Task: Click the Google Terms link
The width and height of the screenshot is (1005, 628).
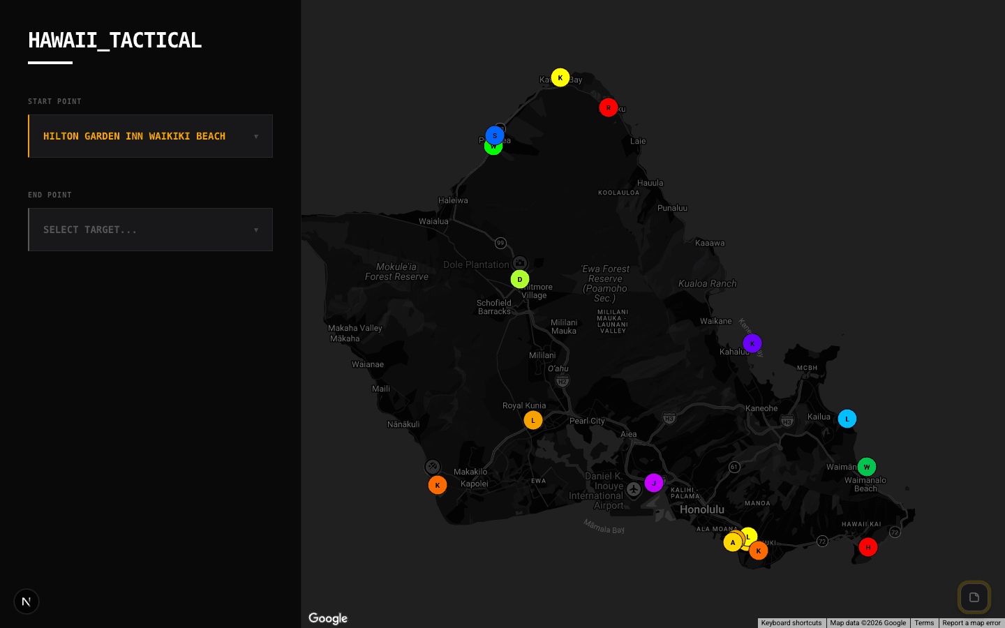Action: pyautogui.click(x=924, y=623)
